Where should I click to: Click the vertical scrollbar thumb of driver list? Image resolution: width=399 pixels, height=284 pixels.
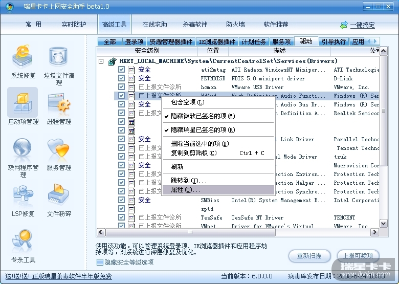coord(384,111)
